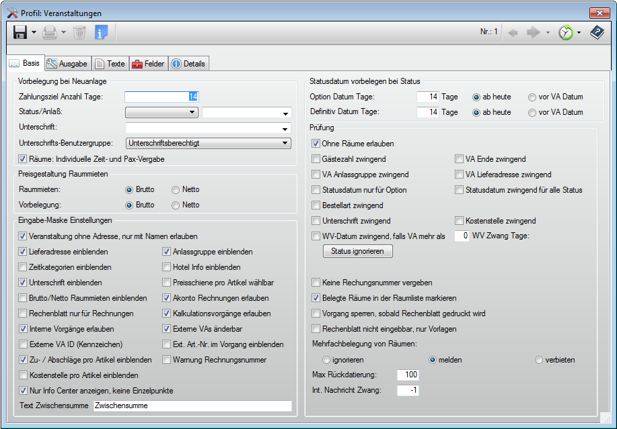This screenshot has height=429, width=617.
Task: Click the Text Zwischensumme input field
Action: (x=192, y=406)
